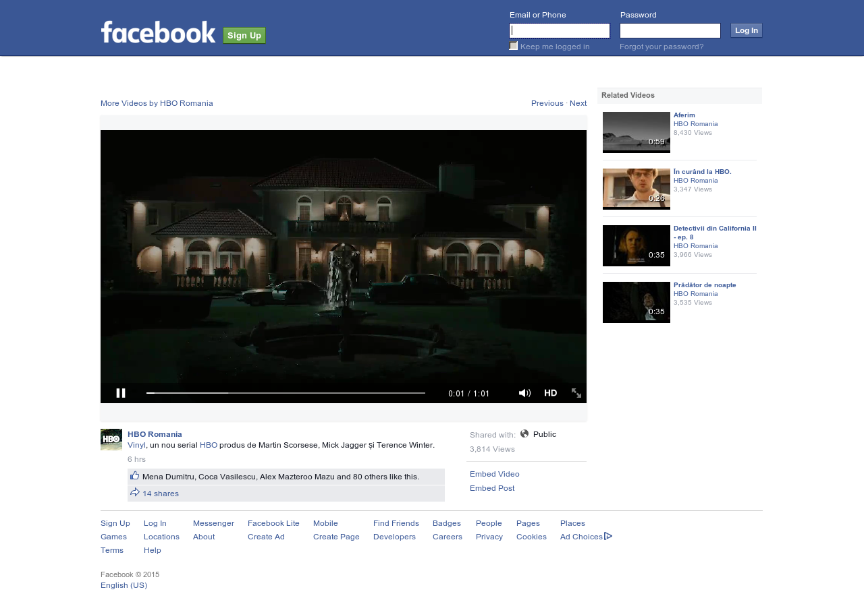The width and height of the screenshot is (864, 596).
Task: Click the share arrow icon
Action: 135,493
